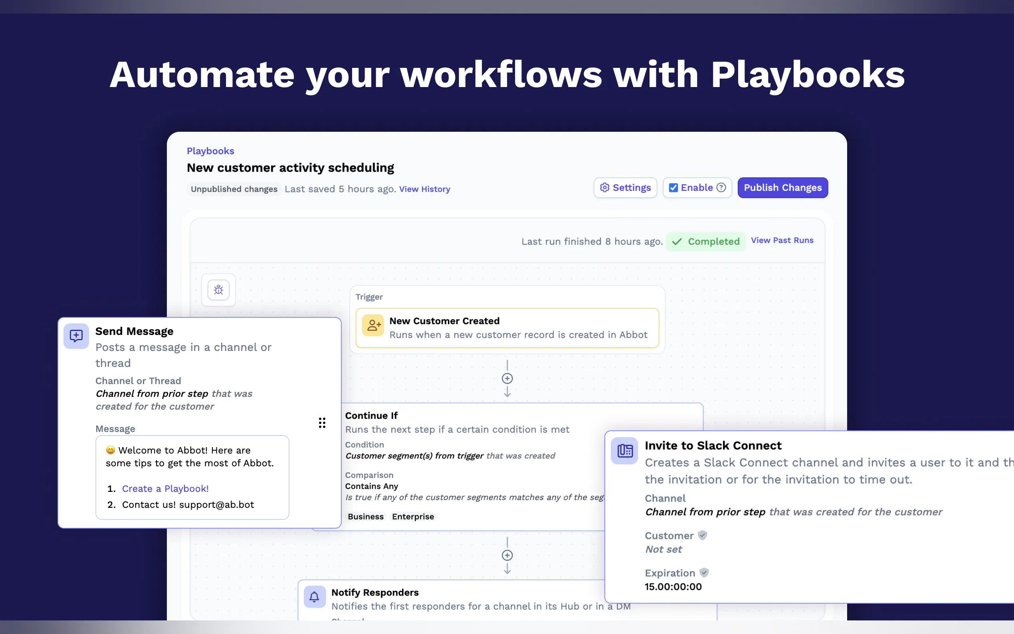Click the Enterprise segment tag

coord(413,517)
